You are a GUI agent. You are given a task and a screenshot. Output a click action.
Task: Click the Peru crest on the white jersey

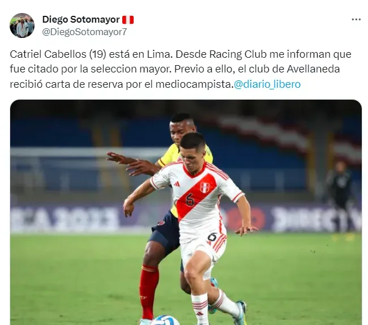click(x=204, y=187)
